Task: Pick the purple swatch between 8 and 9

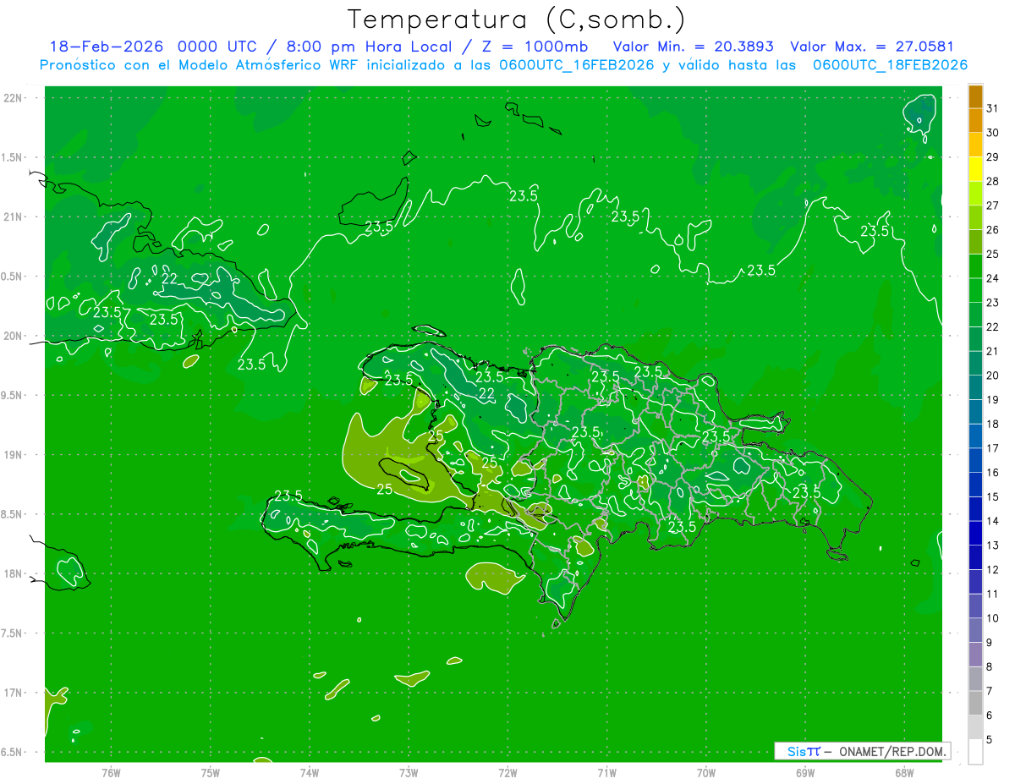Action: [x=975, y=655]
